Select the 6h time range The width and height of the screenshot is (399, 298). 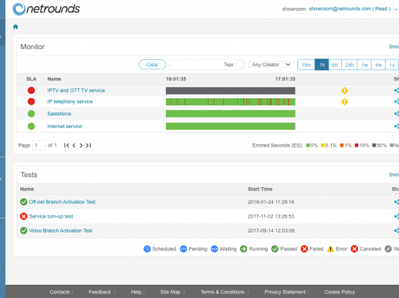tap(335, 65)
